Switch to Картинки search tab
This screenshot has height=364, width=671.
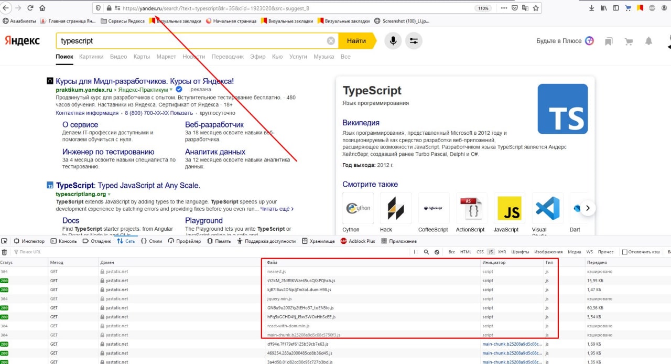coord(91,57)
